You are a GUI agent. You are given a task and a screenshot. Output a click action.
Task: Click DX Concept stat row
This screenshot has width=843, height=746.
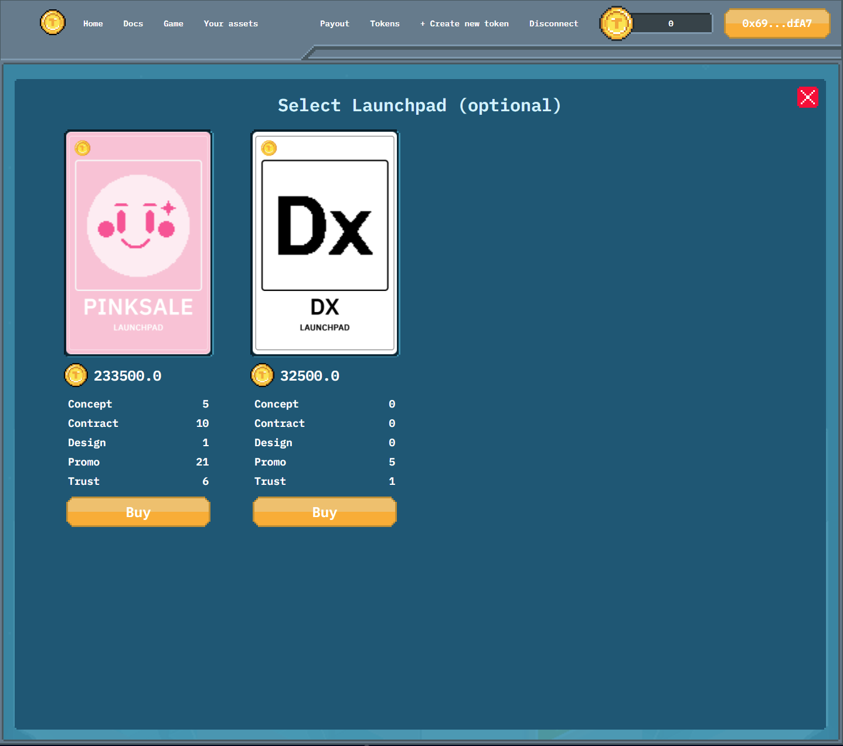(x=325, y=404)
